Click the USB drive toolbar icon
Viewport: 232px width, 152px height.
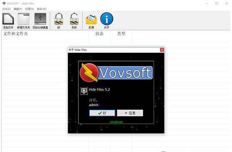click(x=40, y=19)
